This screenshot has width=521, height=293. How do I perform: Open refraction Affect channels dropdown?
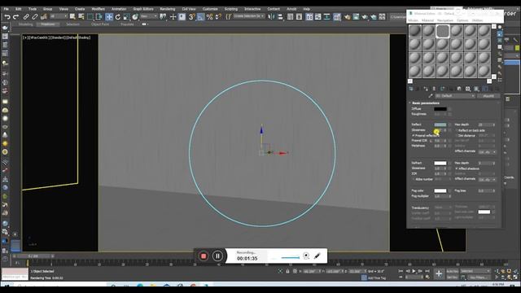(x=488, y=179)
